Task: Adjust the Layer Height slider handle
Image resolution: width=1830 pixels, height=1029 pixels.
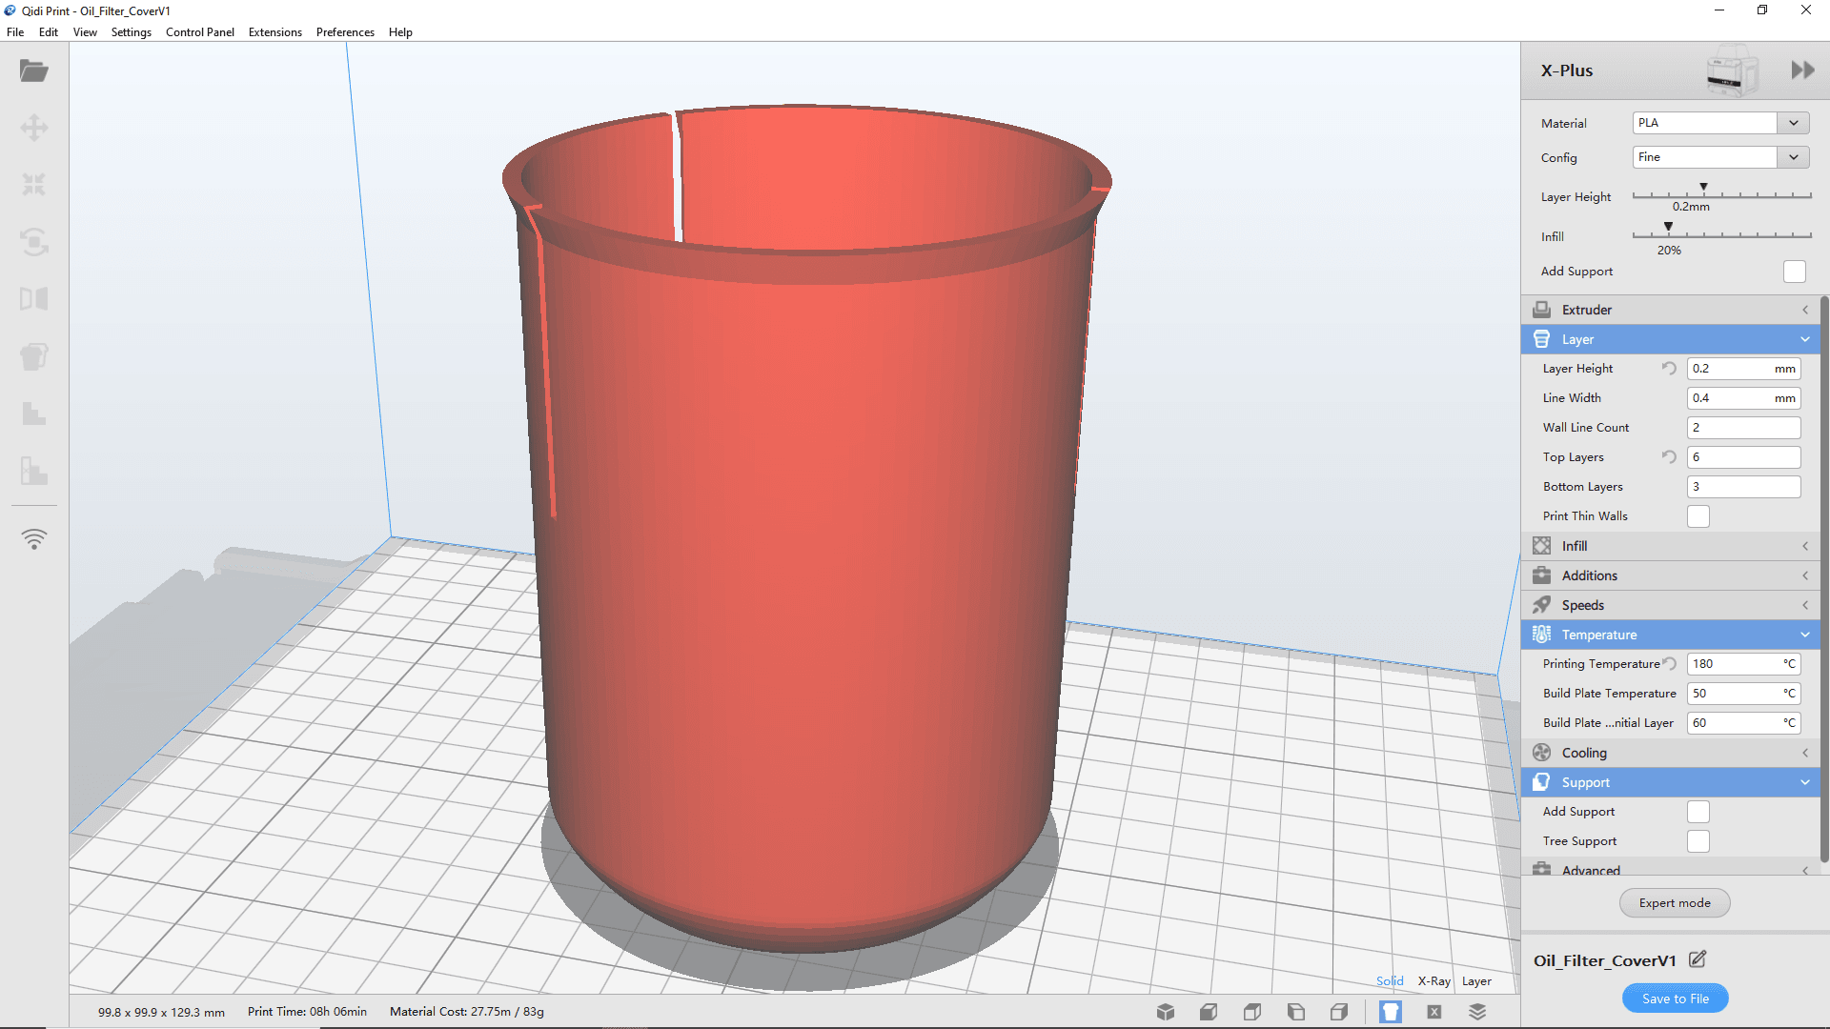Action: coord(1703,188)
